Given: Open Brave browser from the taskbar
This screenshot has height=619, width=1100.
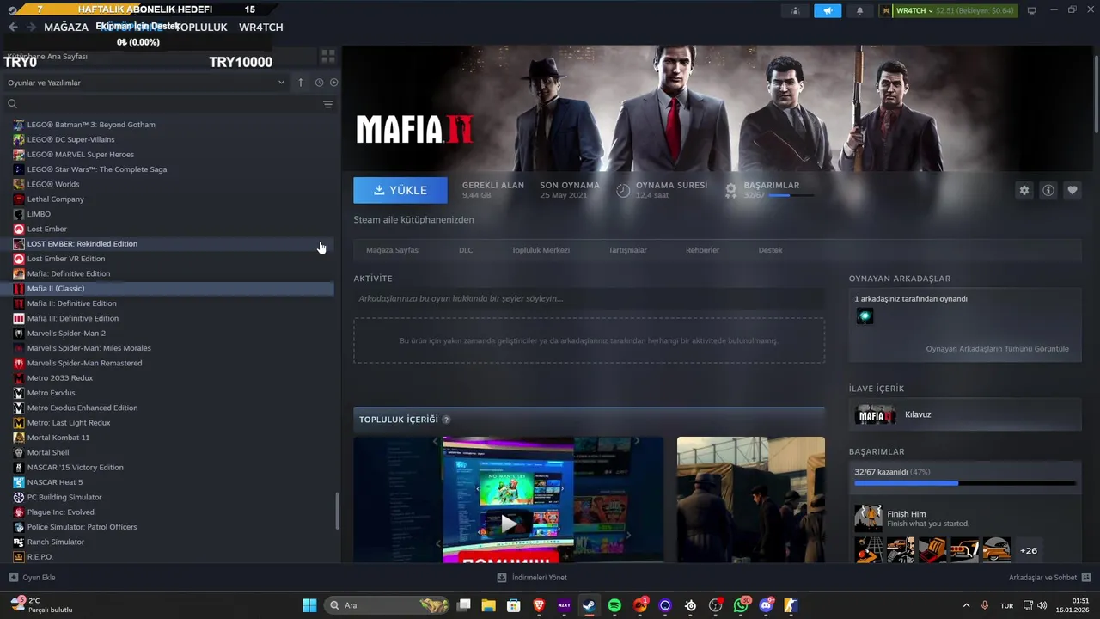Looking at the screenshot, I should click(x=539, y=605).
